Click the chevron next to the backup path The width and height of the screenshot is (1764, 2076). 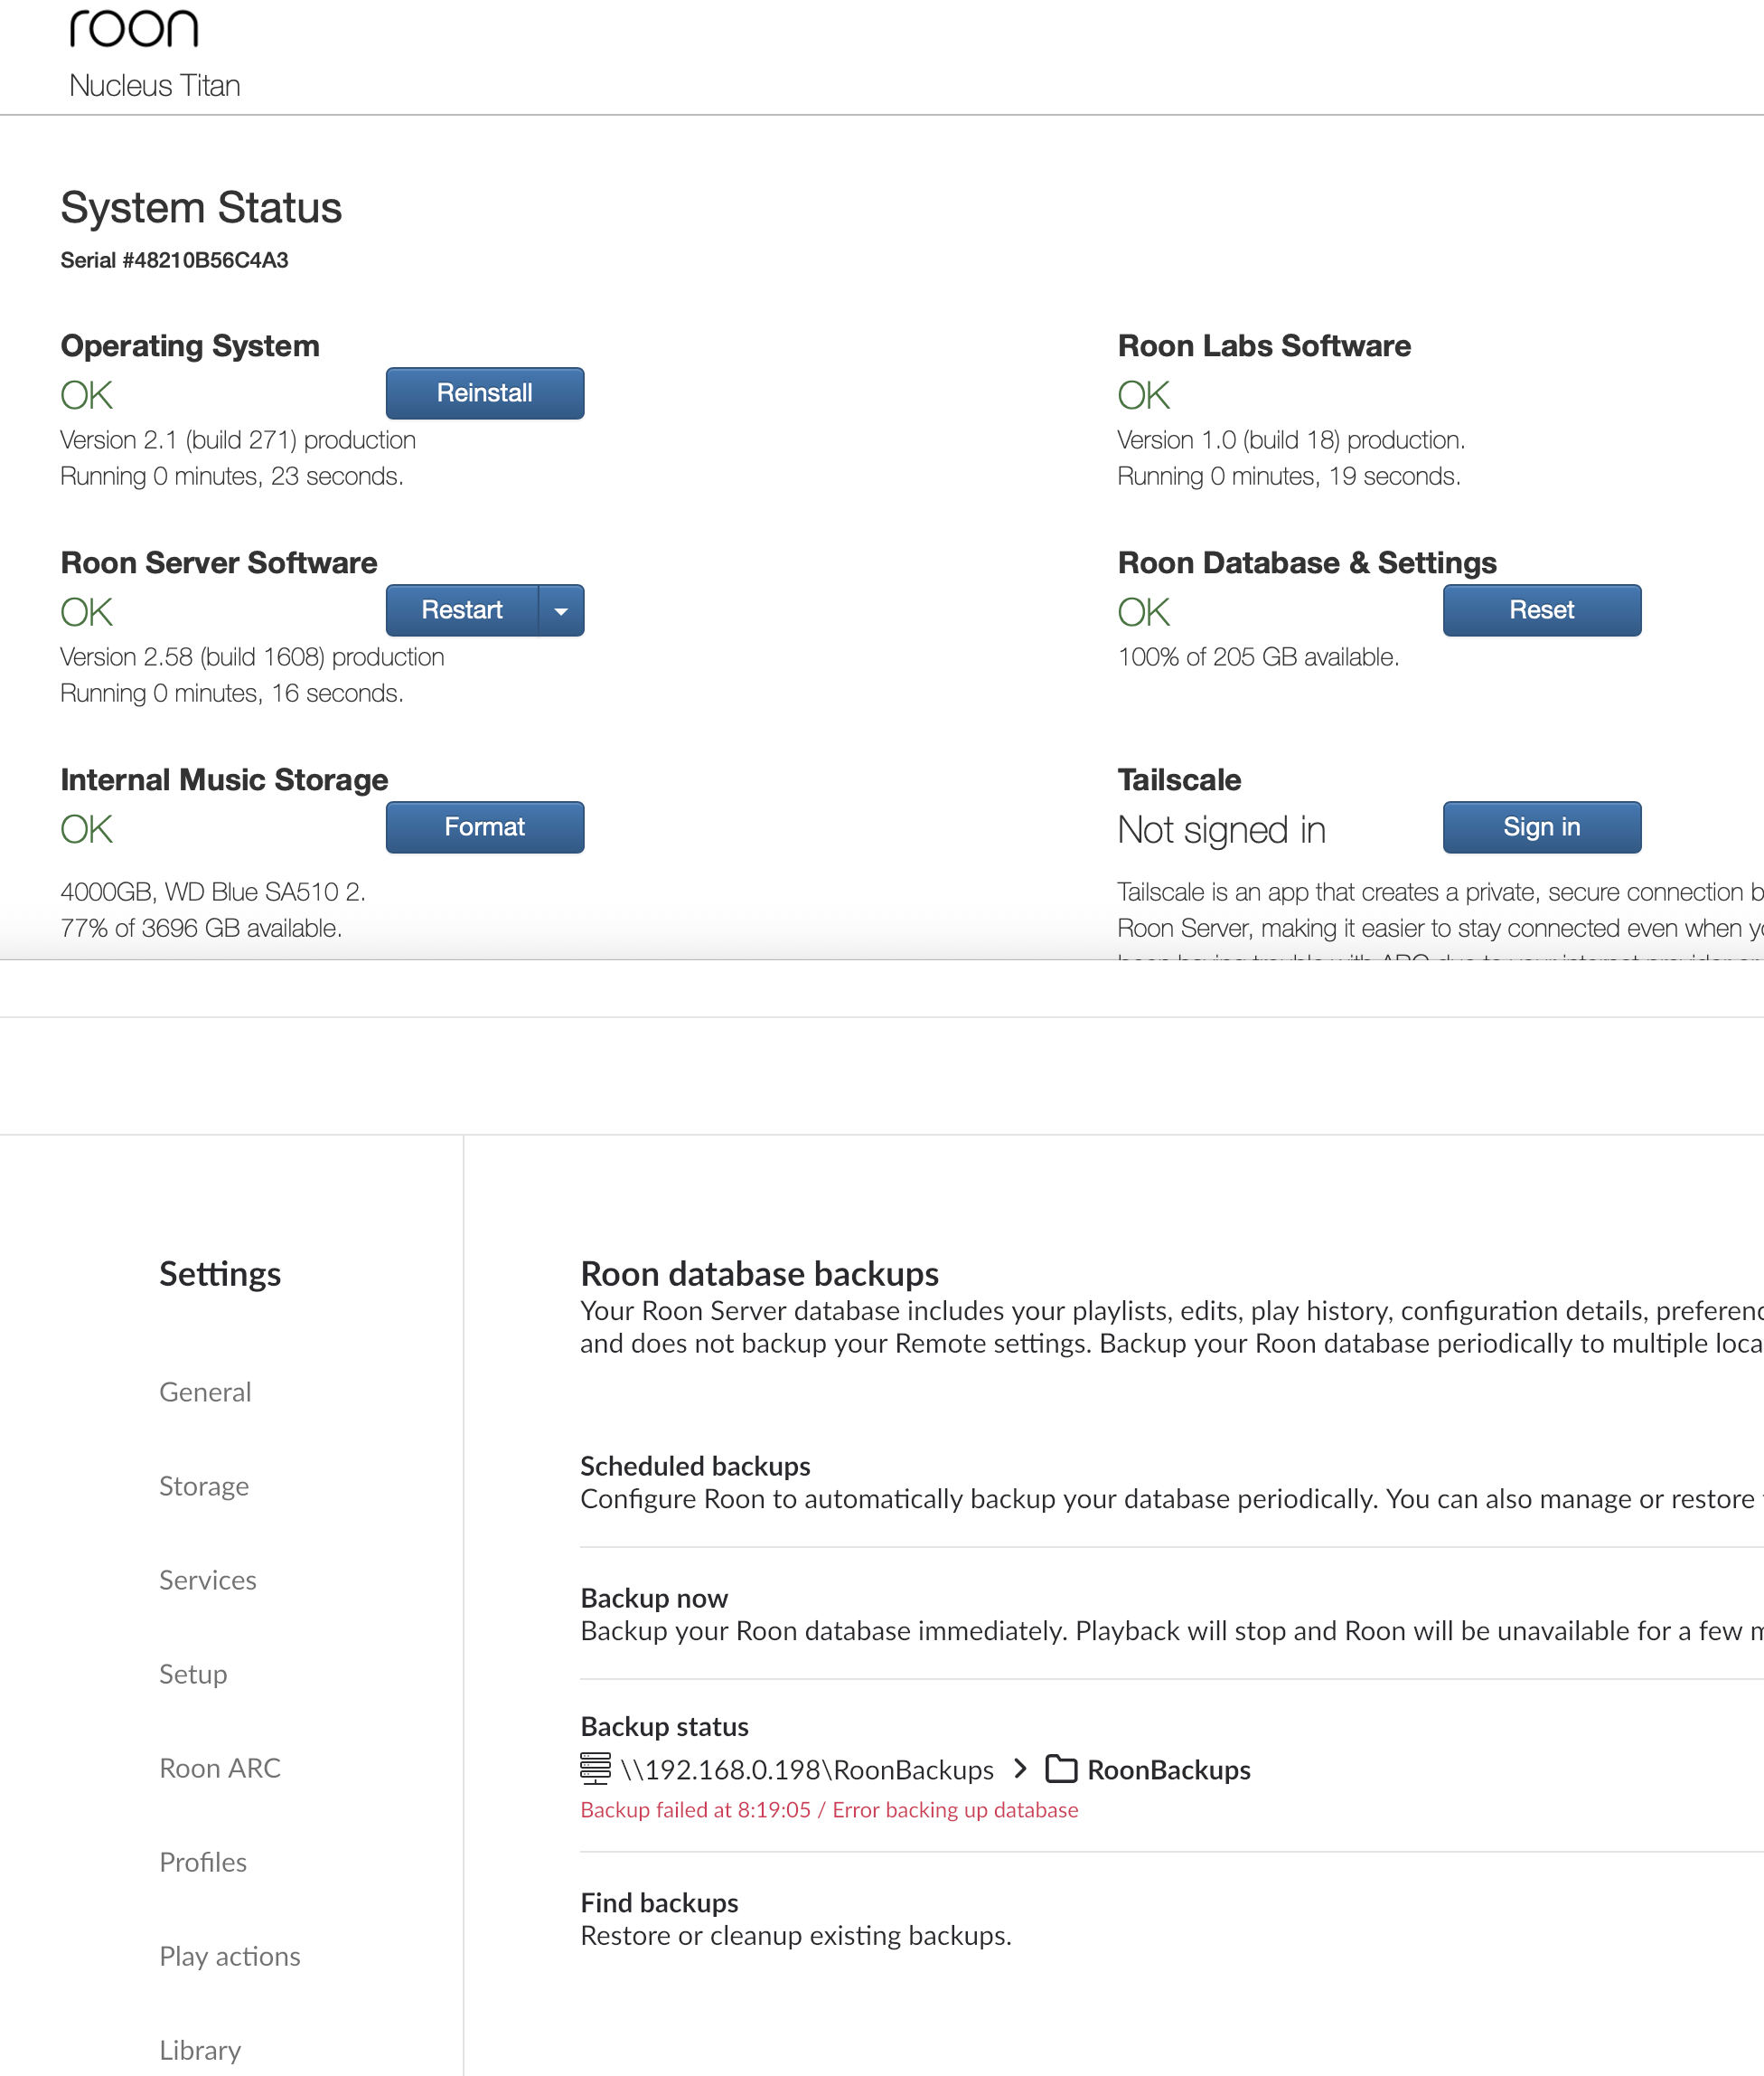(1019, 1769)
